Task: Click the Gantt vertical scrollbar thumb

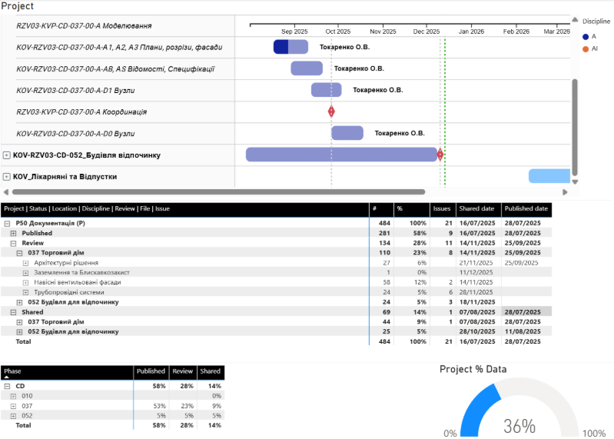Action: point(575,128)
